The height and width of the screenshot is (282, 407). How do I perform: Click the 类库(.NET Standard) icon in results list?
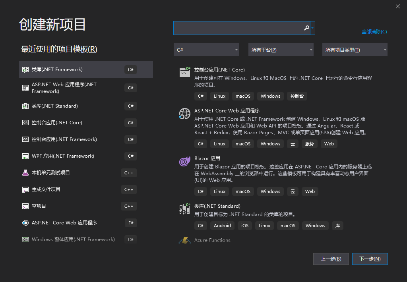184,209
